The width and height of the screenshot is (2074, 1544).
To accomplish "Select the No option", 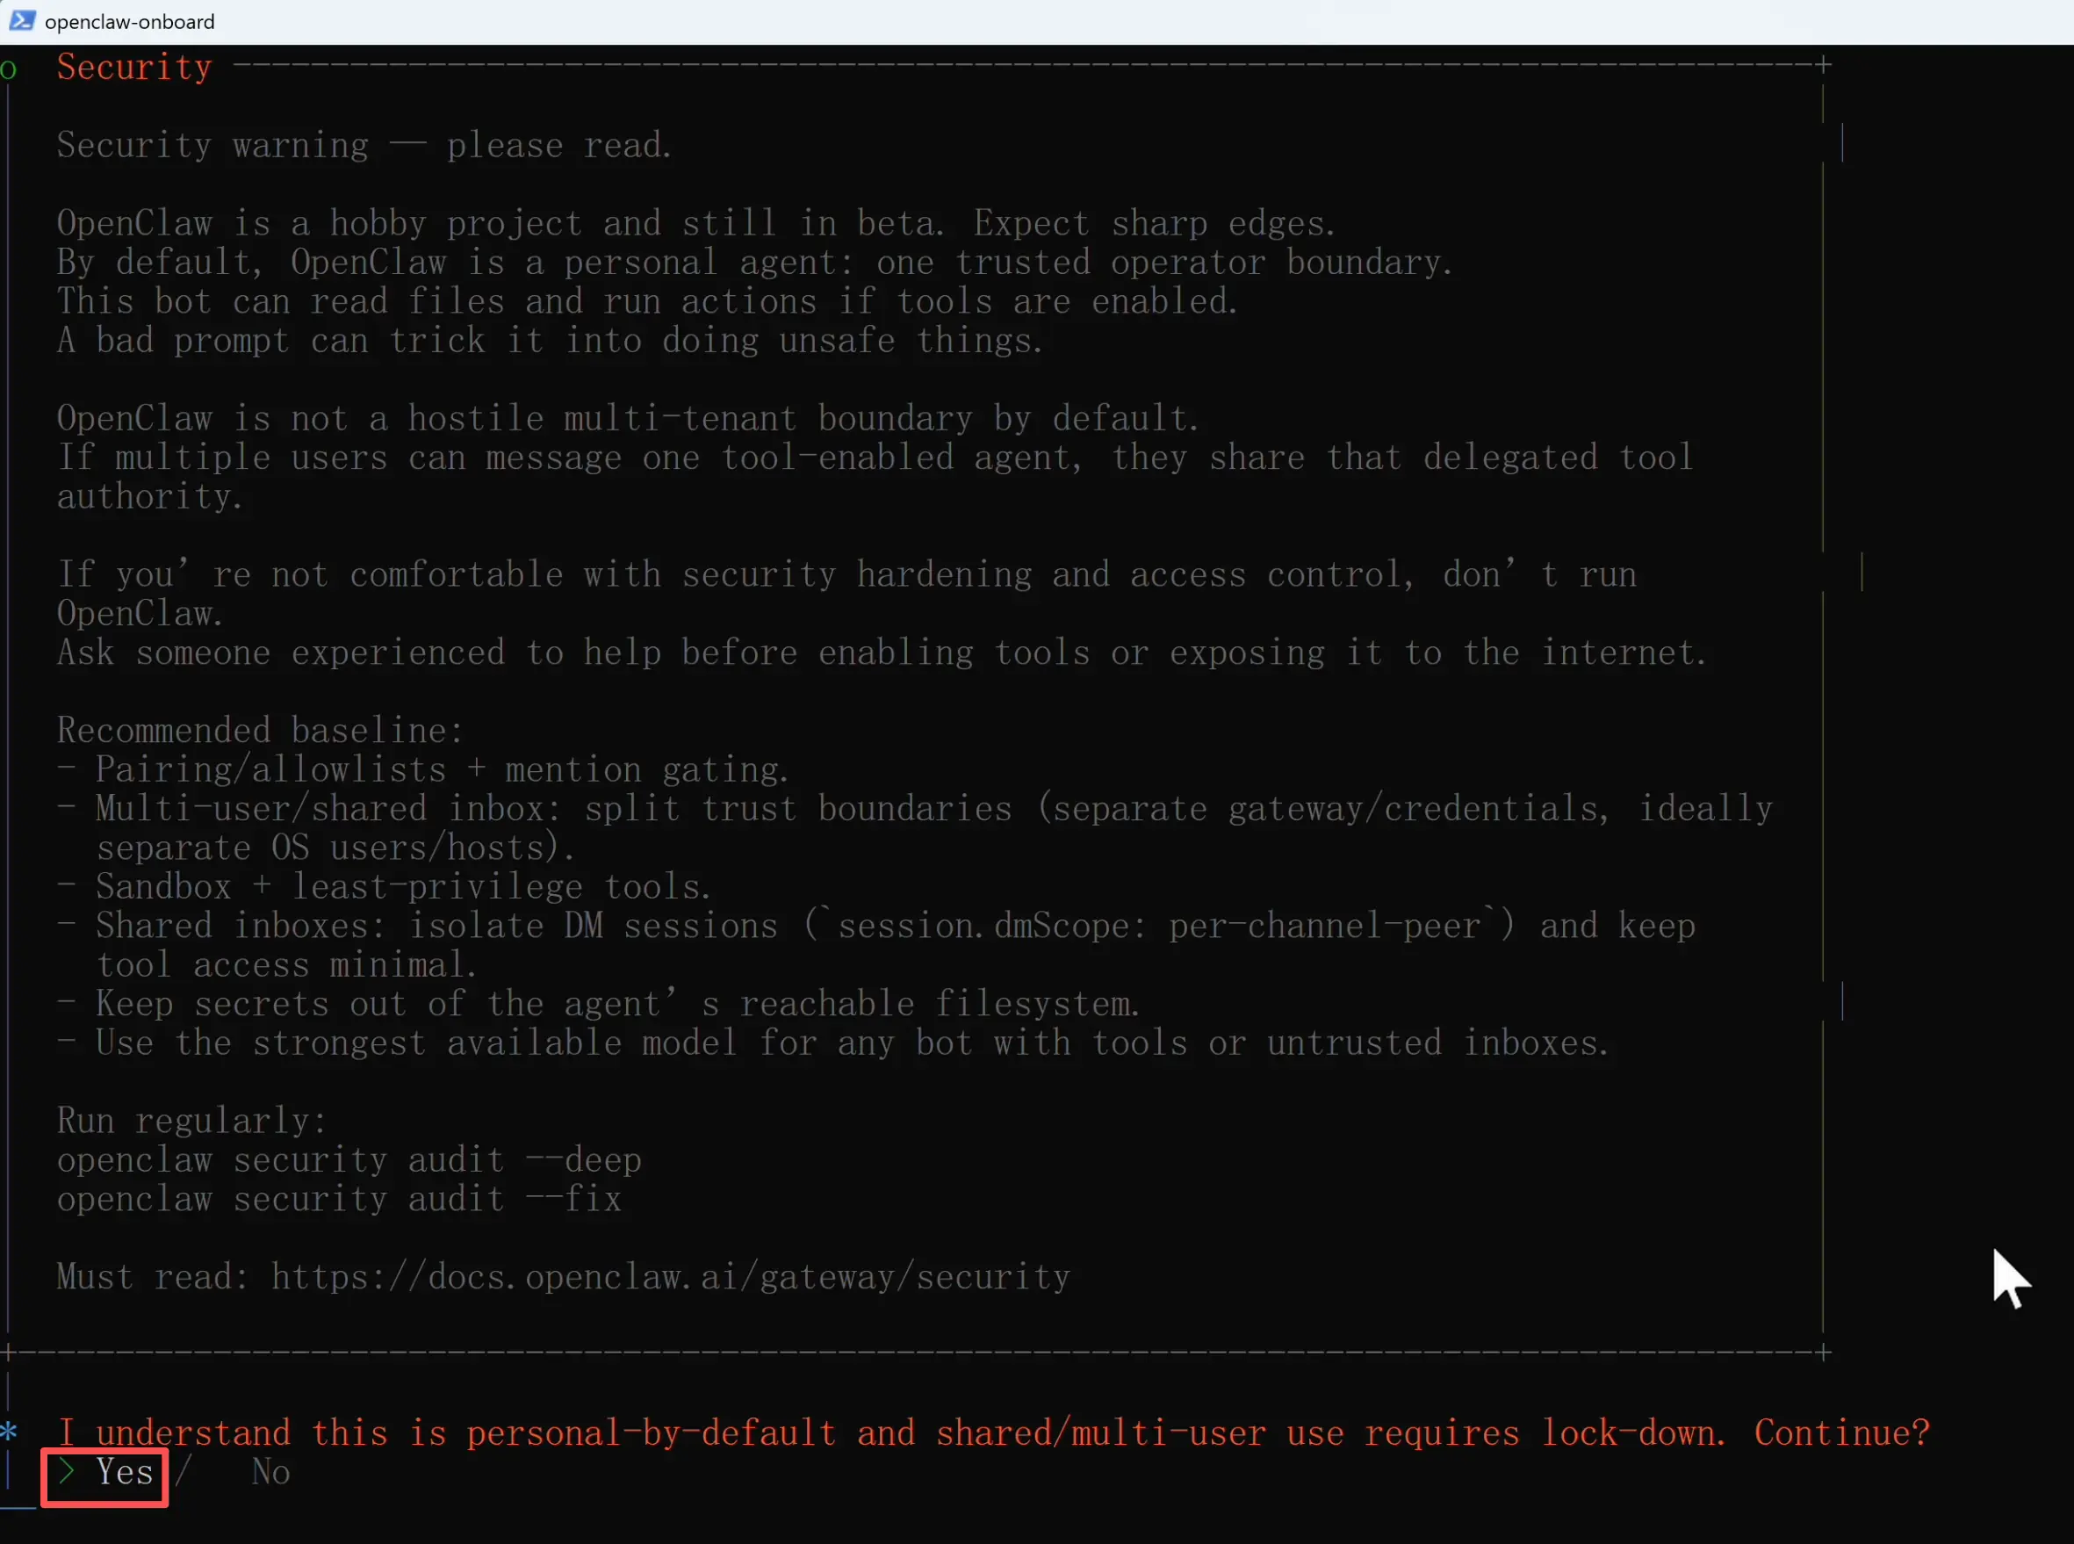I will coord(270,1472).
